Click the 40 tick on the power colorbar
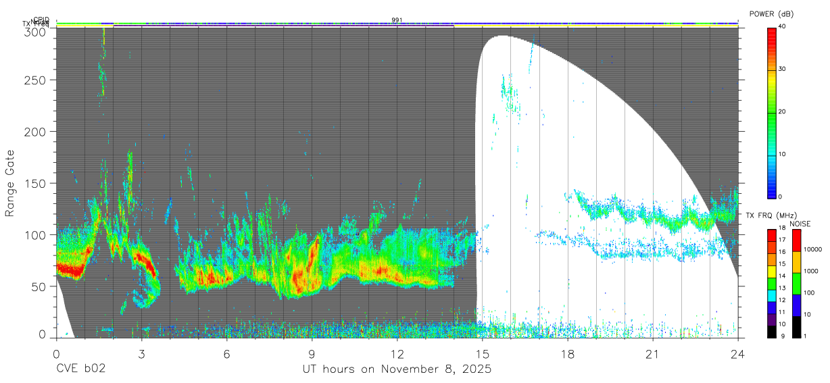 coord(782,27)
